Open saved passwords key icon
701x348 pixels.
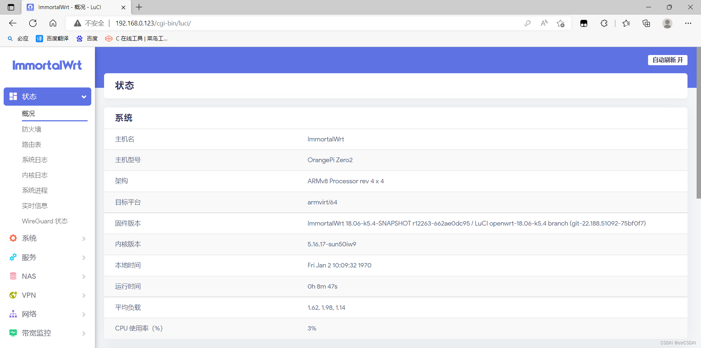pos(528,23)
